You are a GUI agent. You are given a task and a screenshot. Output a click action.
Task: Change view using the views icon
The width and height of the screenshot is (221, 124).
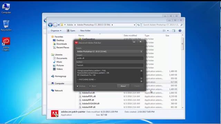click(164, 31)
